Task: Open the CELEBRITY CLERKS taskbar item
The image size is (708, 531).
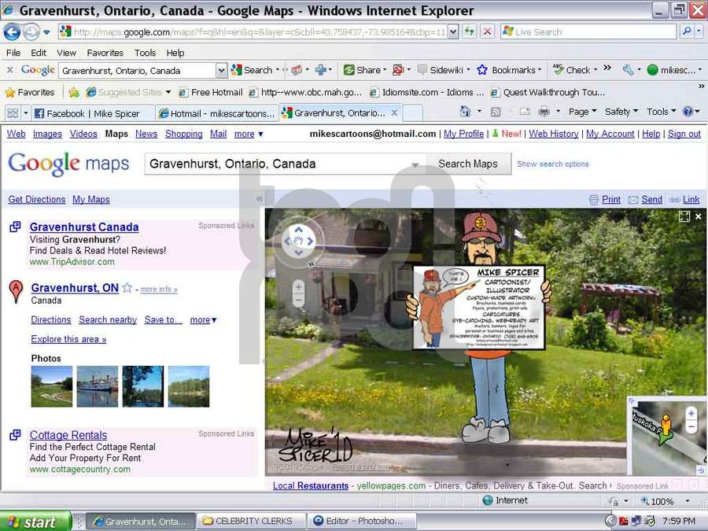Action: click(x=251, y=521)
